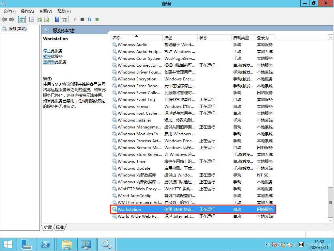This screenshot has width=334, height=251.
Task: Select the Windows Audio Endp... row
Action: [193, 51]
